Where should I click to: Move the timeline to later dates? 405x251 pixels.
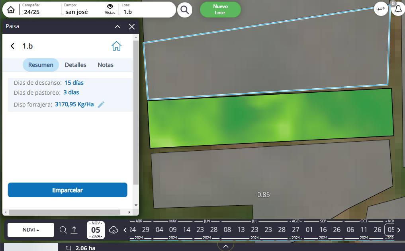point(399,230)
